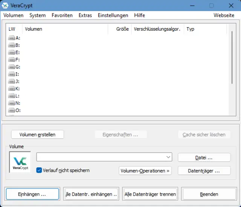Open the System menu
This screenshot has width=241, height=207.
[x=38, y=15]
